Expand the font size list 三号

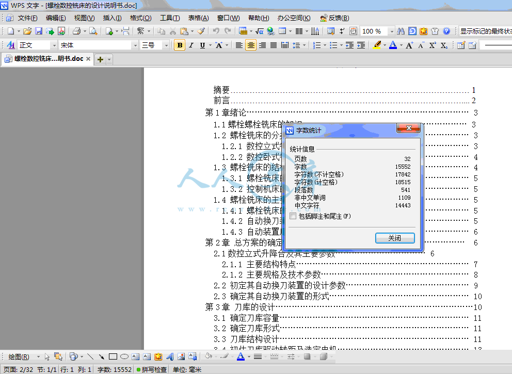tap(166, 45)
